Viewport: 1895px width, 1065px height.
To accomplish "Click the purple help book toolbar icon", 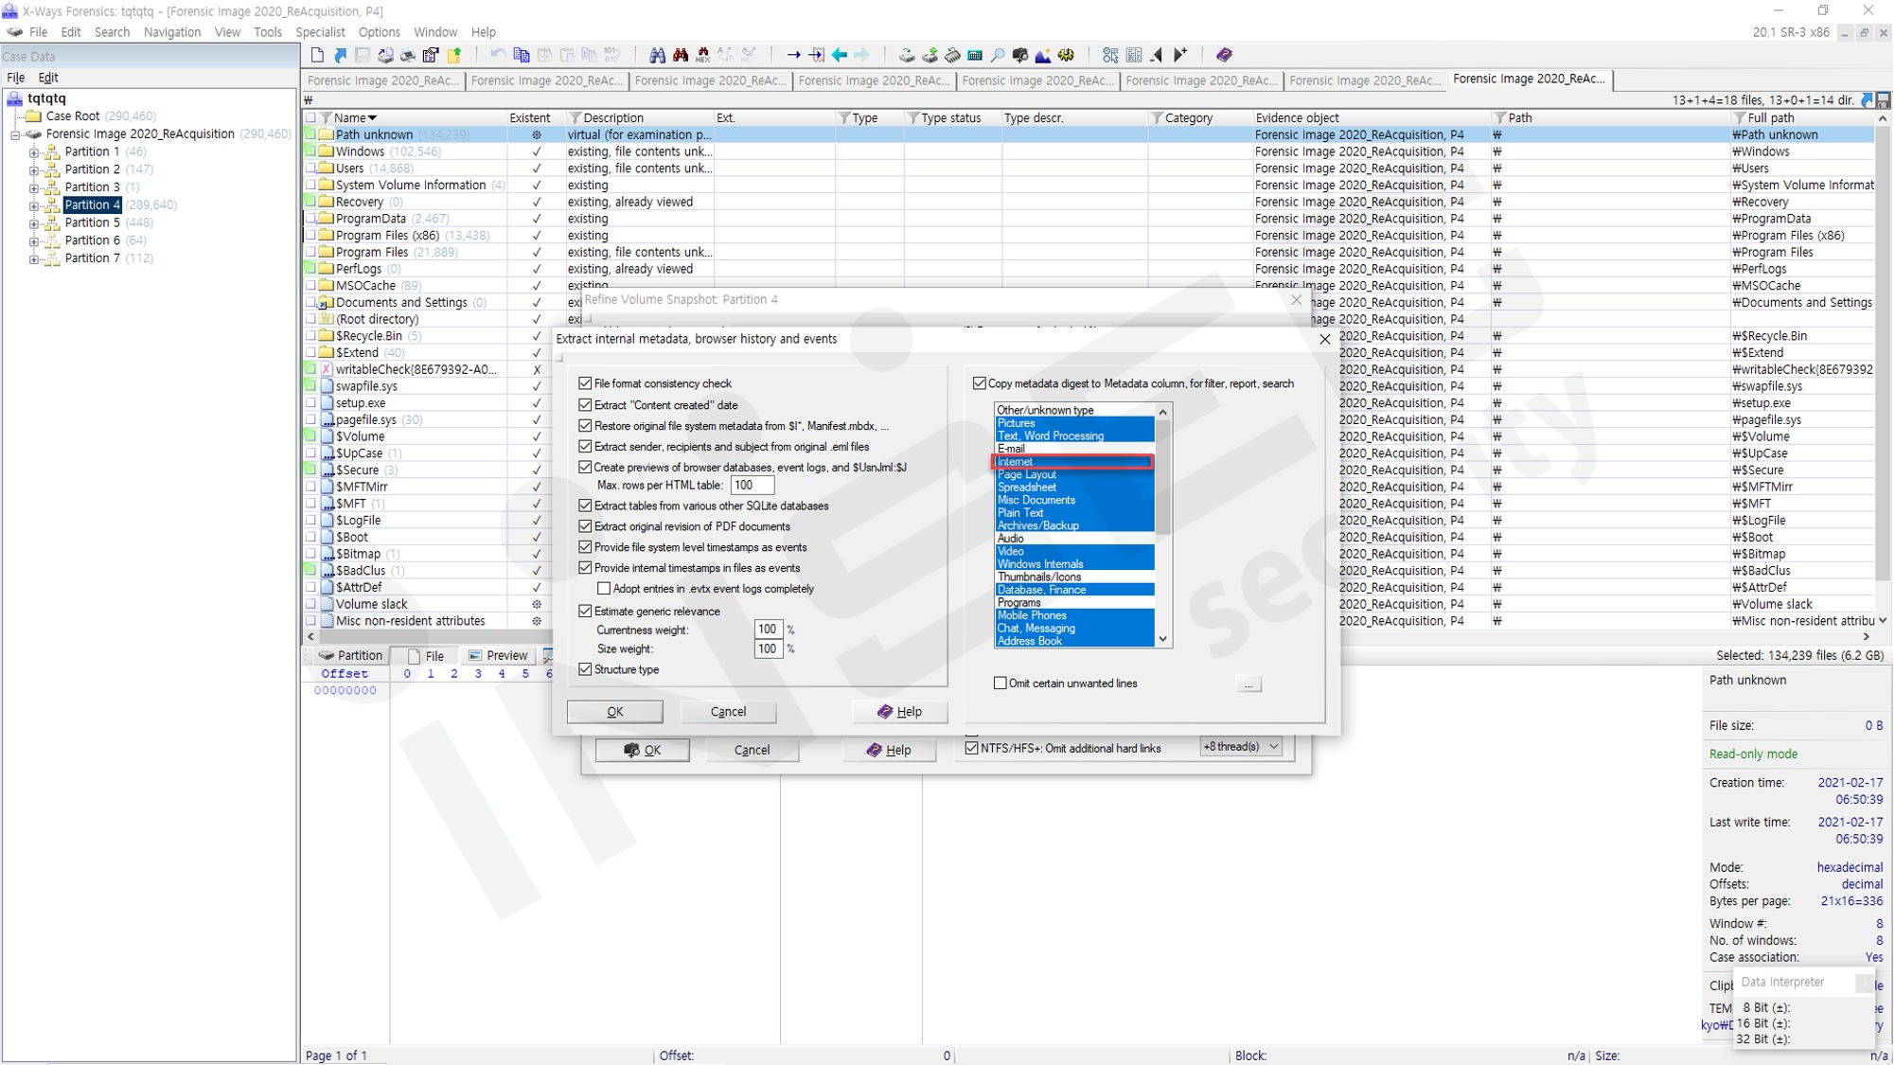I will (1223, 55).
